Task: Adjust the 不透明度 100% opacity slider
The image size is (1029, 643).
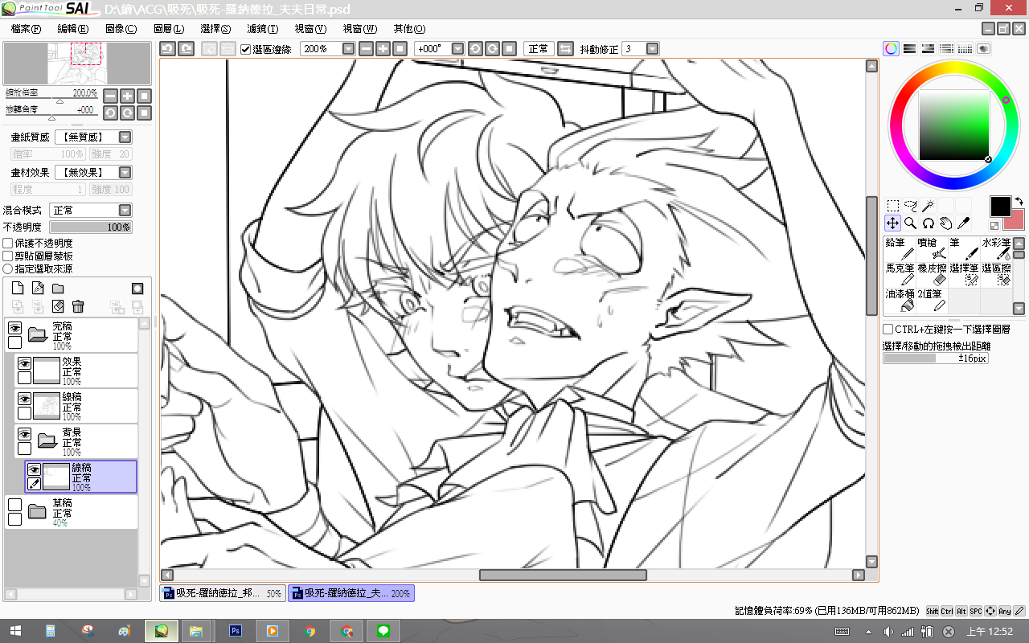Action: click(91, 227)
